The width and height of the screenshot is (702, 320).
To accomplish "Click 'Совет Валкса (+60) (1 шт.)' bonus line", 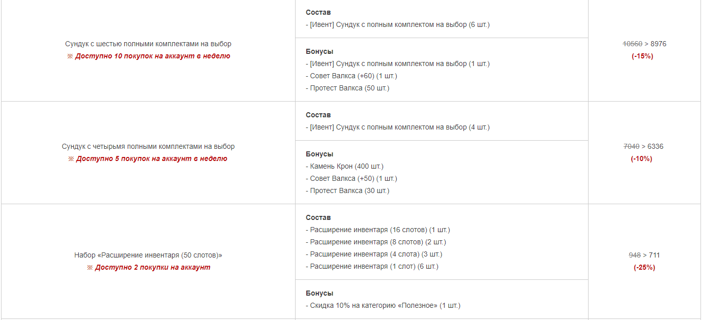I will (x=352, y=76).
